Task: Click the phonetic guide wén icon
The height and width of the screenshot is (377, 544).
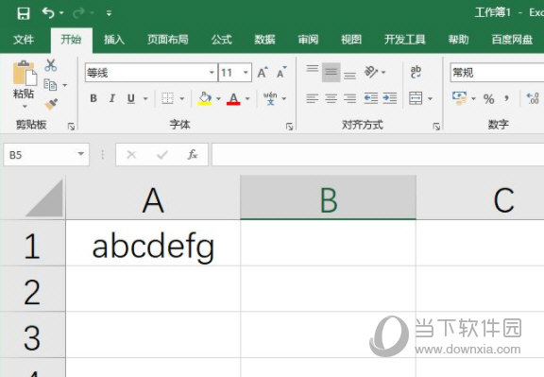Action: click(270, 98)
